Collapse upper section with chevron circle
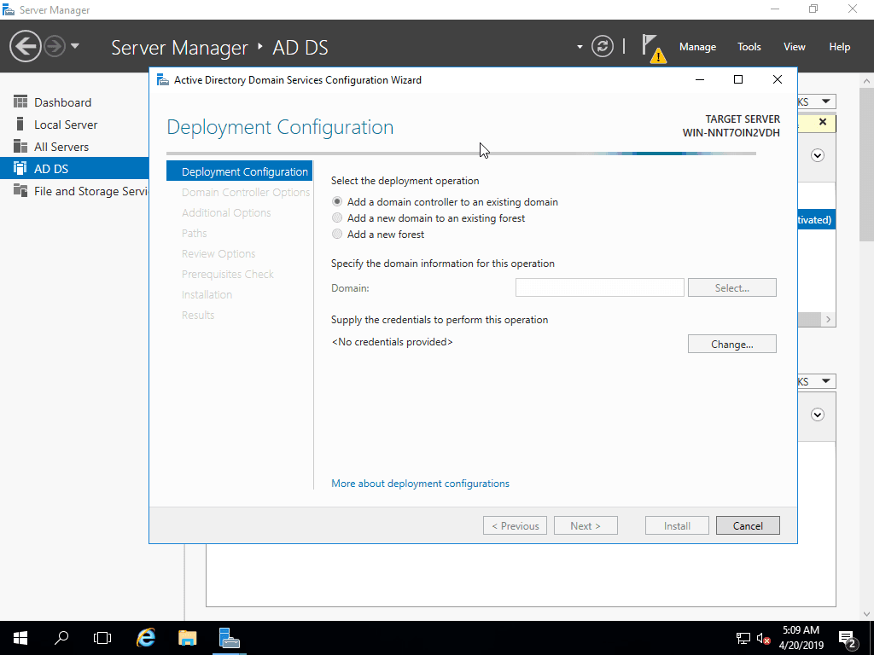This screenshot has width=874, height=655. pos(818,155)
